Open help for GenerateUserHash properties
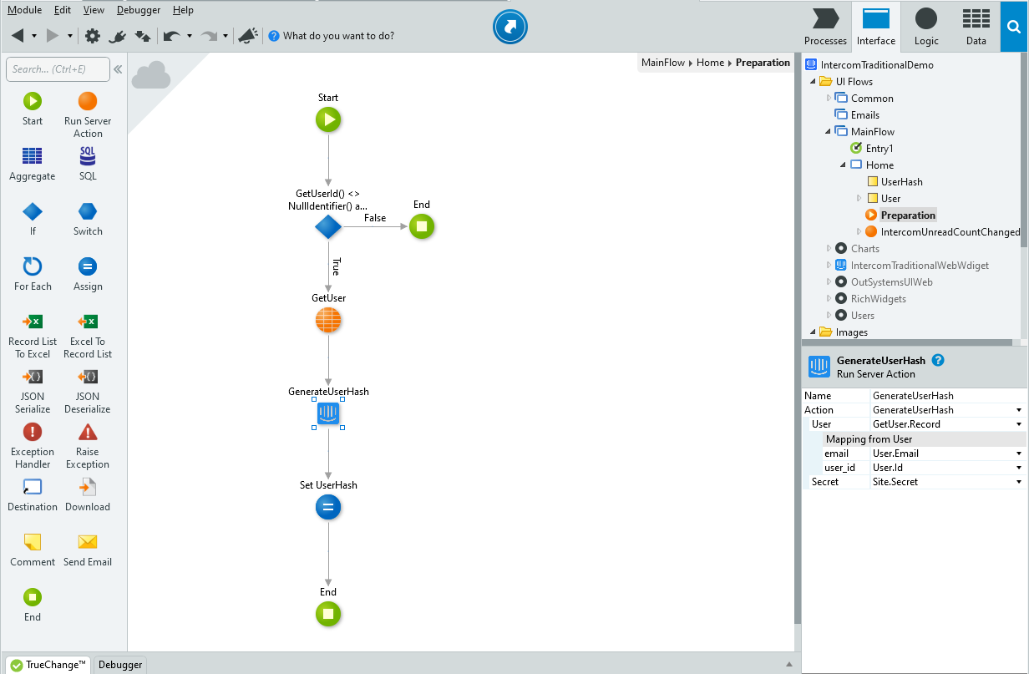1029x674 pixels. [x=938, y=361]
